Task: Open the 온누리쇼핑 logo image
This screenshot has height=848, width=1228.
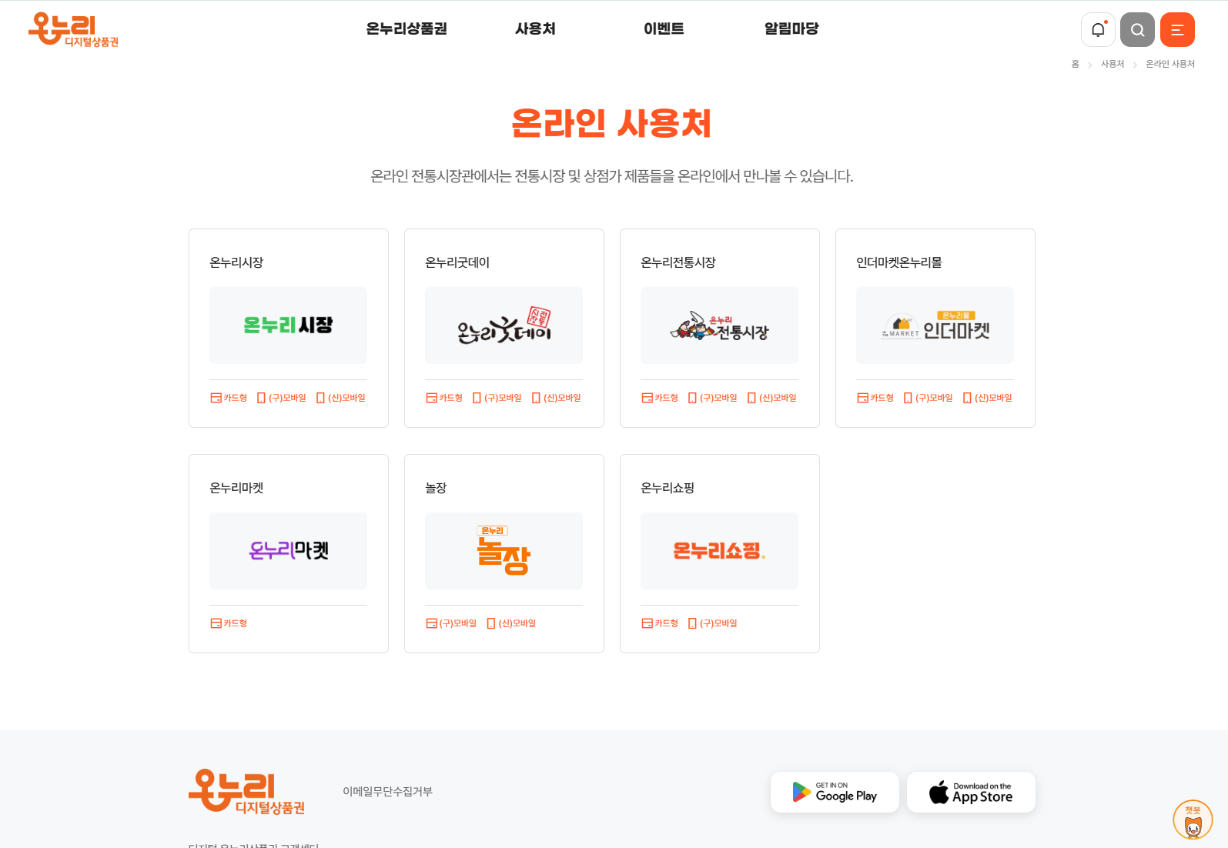Action: coord(719,551)
